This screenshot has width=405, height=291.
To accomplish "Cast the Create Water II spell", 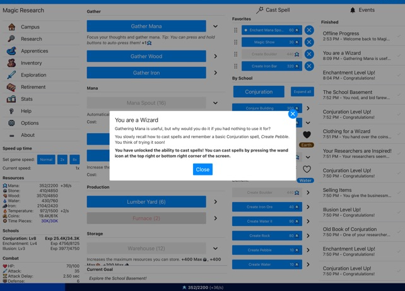I will (x=267, y=221).
